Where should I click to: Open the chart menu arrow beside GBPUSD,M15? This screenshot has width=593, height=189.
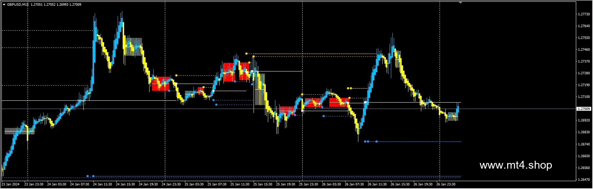[4, 5]
